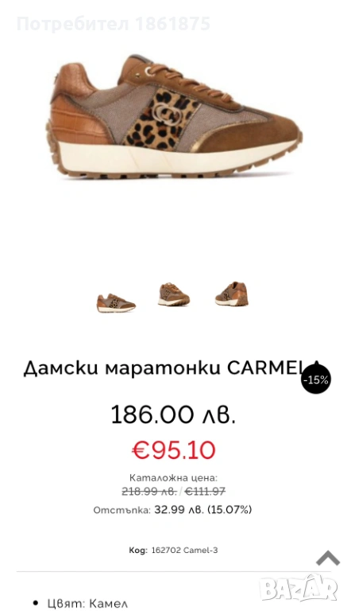Image resolution: width=347 pixels, height=611 pixels.
Task: Open the rear-angle sneaker thumbnail
Action: 231,294
